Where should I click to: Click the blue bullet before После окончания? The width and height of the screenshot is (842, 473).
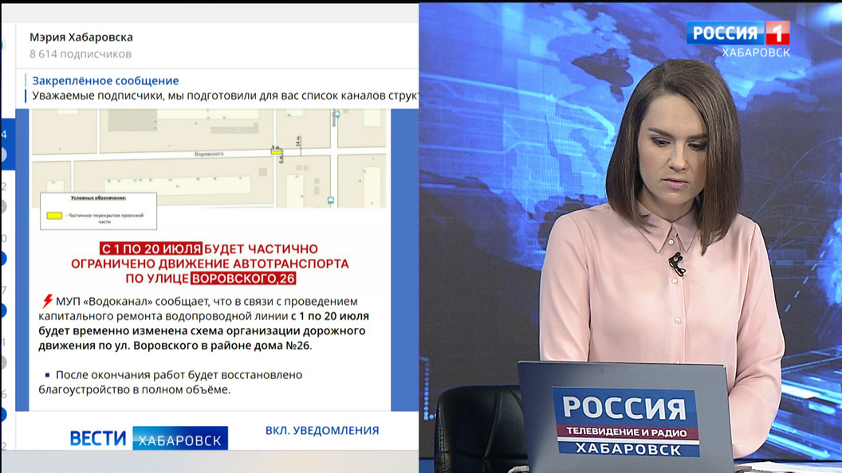[x=47, y=375]
